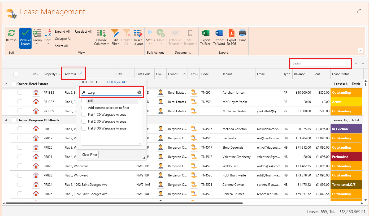Select the Owner: Berel Estates group checkbox

pyautogui.click(x=14, y=84)
